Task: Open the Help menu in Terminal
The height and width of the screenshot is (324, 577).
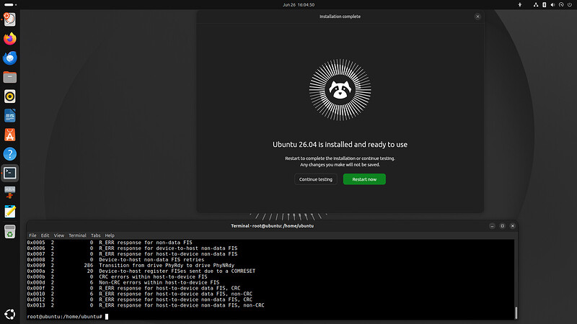Action: pyautogui.click(x=110, y=235)
